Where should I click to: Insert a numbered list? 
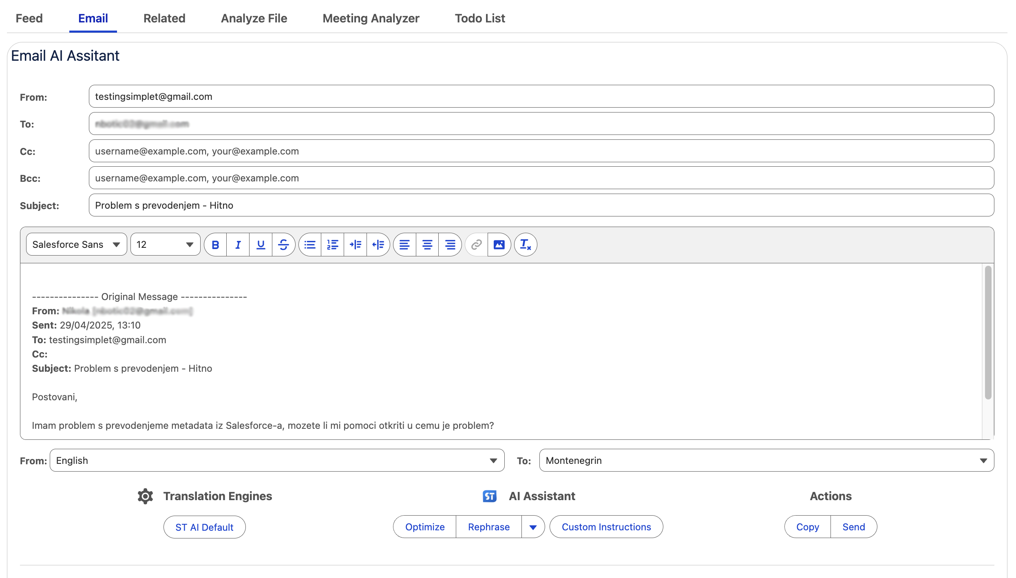[x=333, y=245]
